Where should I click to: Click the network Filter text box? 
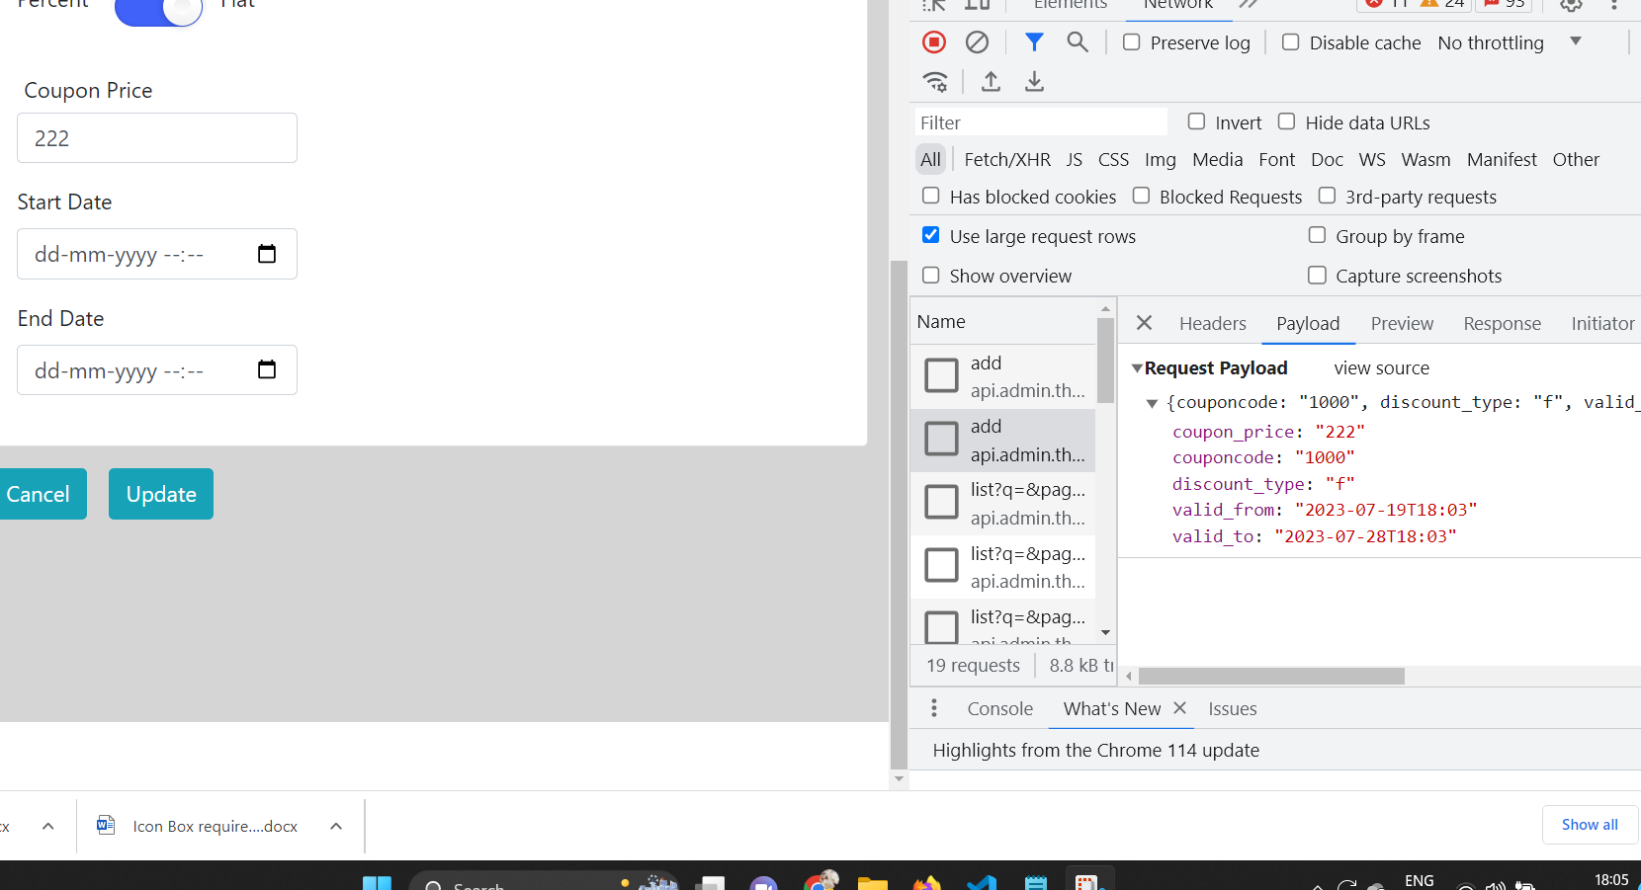(x=1041, y=122)
